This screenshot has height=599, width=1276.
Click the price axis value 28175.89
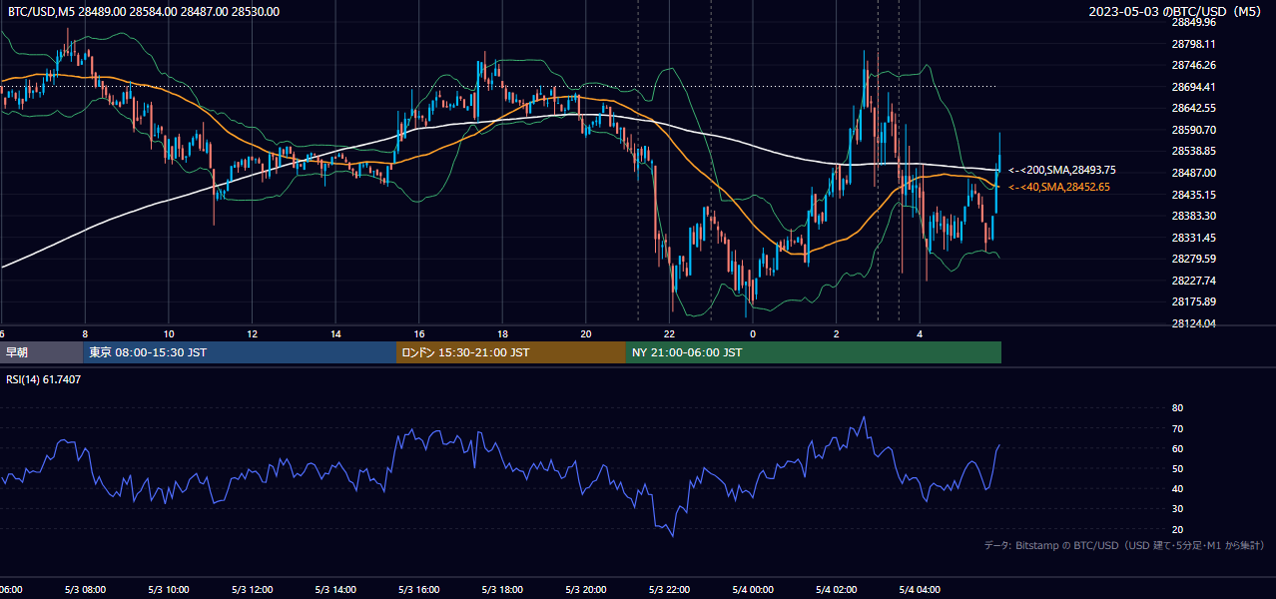point(1193,301)
